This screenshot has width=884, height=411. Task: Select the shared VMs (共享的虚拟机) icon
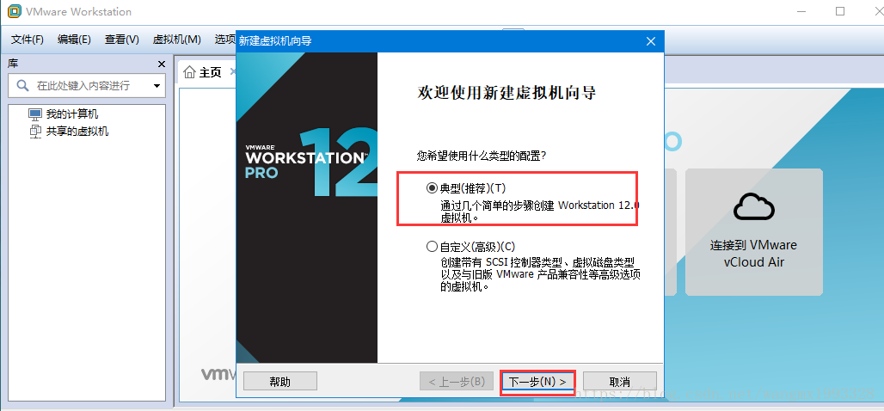click(35, 132)
